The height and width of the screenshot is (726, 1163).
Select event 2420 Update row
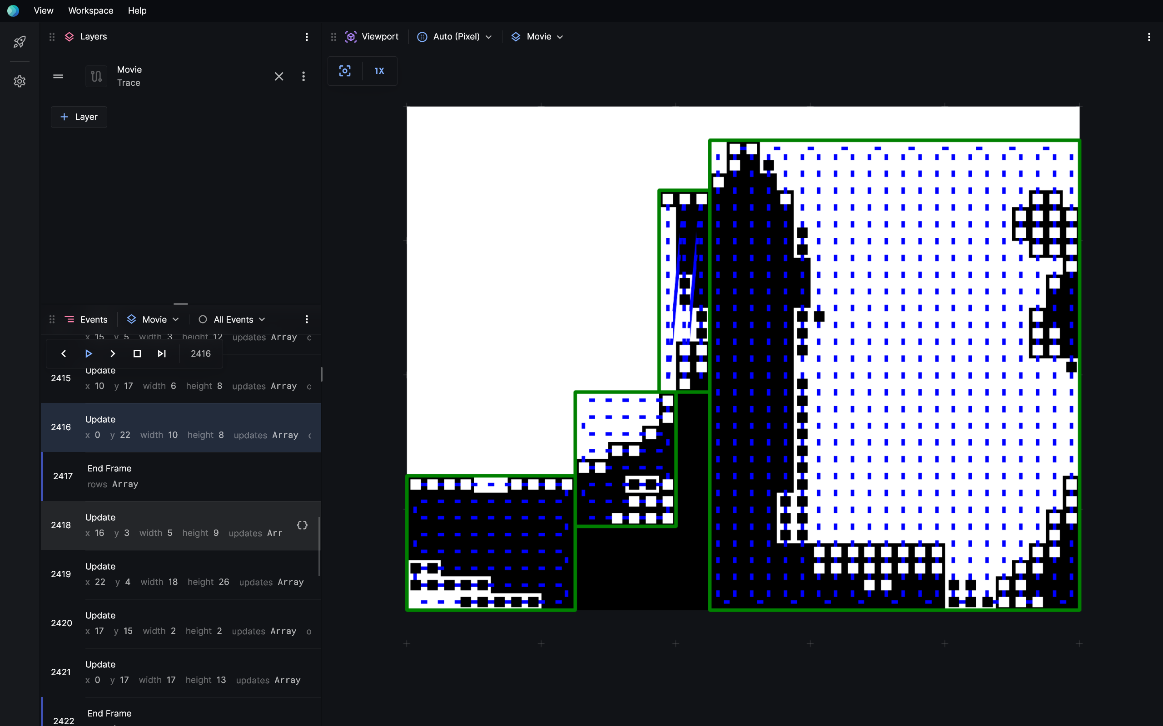[181, 623]
